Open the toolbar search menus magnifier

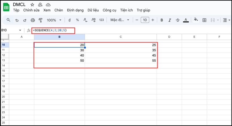[8, 20]
